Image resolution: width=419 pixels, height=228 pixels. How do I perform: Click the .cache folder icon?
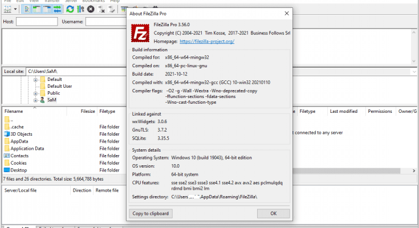click(x=7, y=127)
